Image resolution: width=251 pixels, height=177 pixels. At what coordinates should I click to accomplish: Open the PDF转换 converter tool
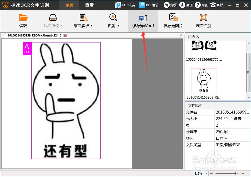[x=125, y=5]
